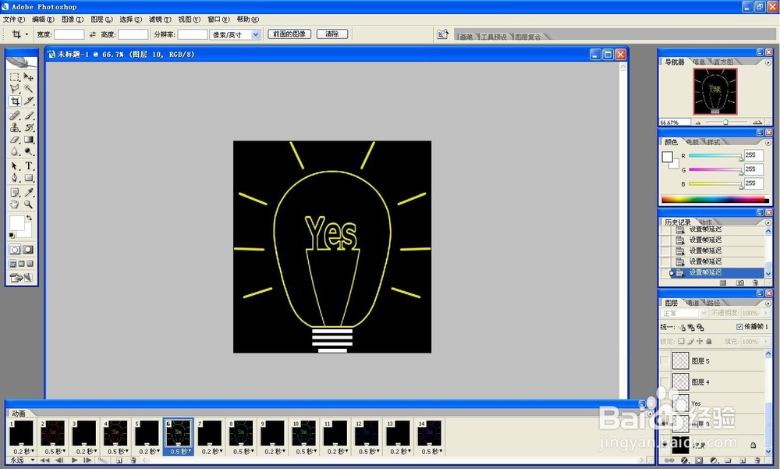Image resolution: width=780 pixels, height=469 pixels.
Task: Open the layer blending mode dropdown showing 正常
Action: click(682, 313)
